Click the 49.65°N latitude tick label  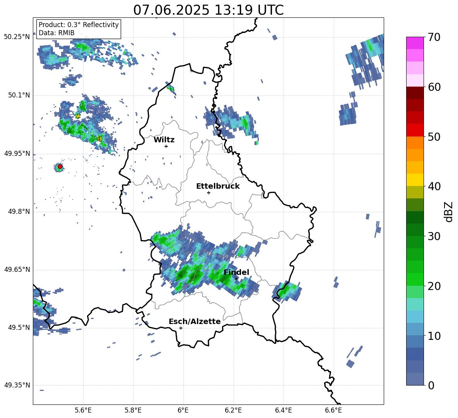click(x=17, y=270)
